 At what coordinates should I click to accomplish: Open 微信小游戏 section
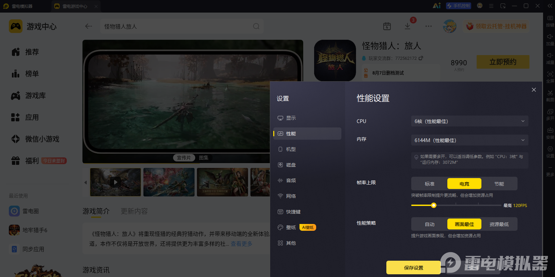pos(35,139)
